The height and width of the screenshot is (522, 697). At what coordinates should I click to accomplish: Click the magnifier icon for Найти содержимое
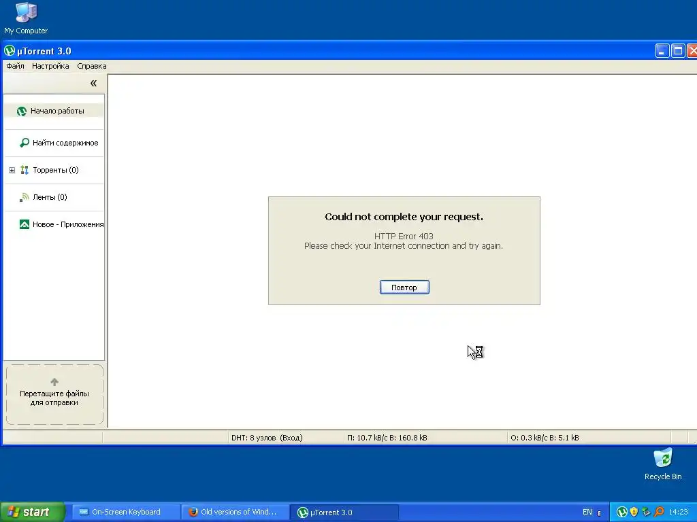[25, 143]
